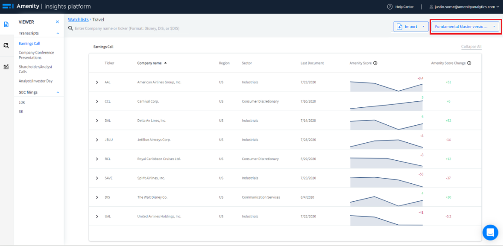Open the chat bubble widget
This screenshot has height=246, width=503.
click(490, 233)
